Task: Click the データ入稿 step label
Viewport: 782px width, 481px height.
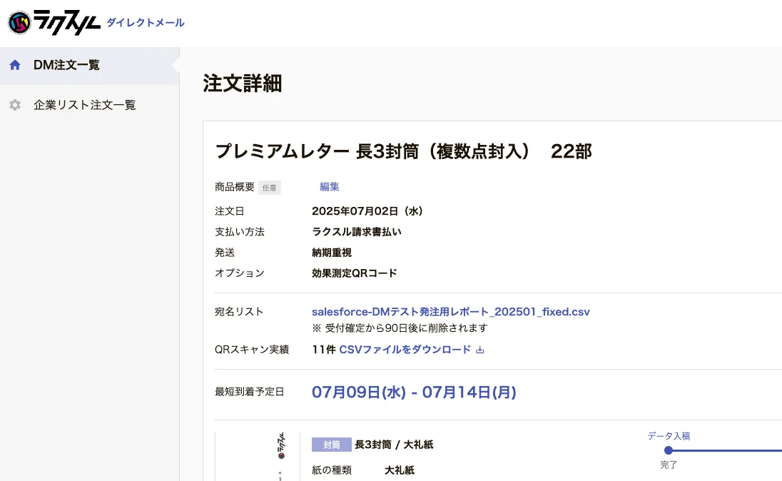Action: (x=668, y=435)
